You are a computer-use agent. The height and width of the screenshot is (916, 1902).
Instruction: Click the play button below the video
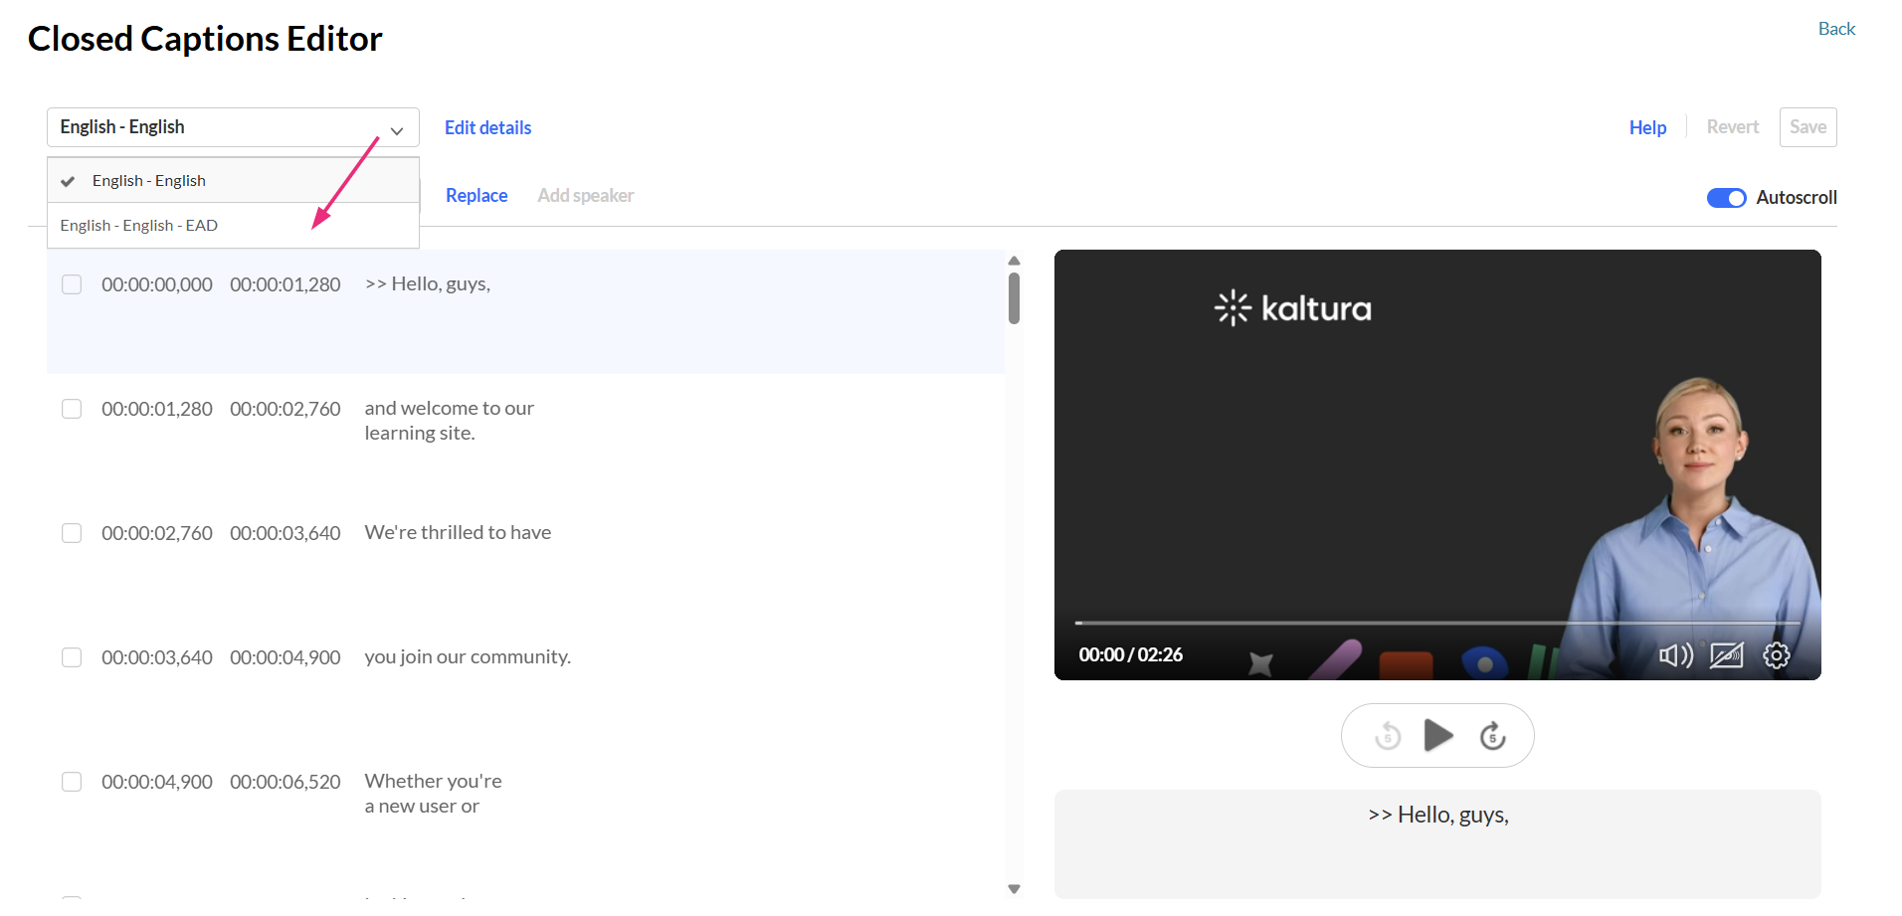click(1438, 736)
